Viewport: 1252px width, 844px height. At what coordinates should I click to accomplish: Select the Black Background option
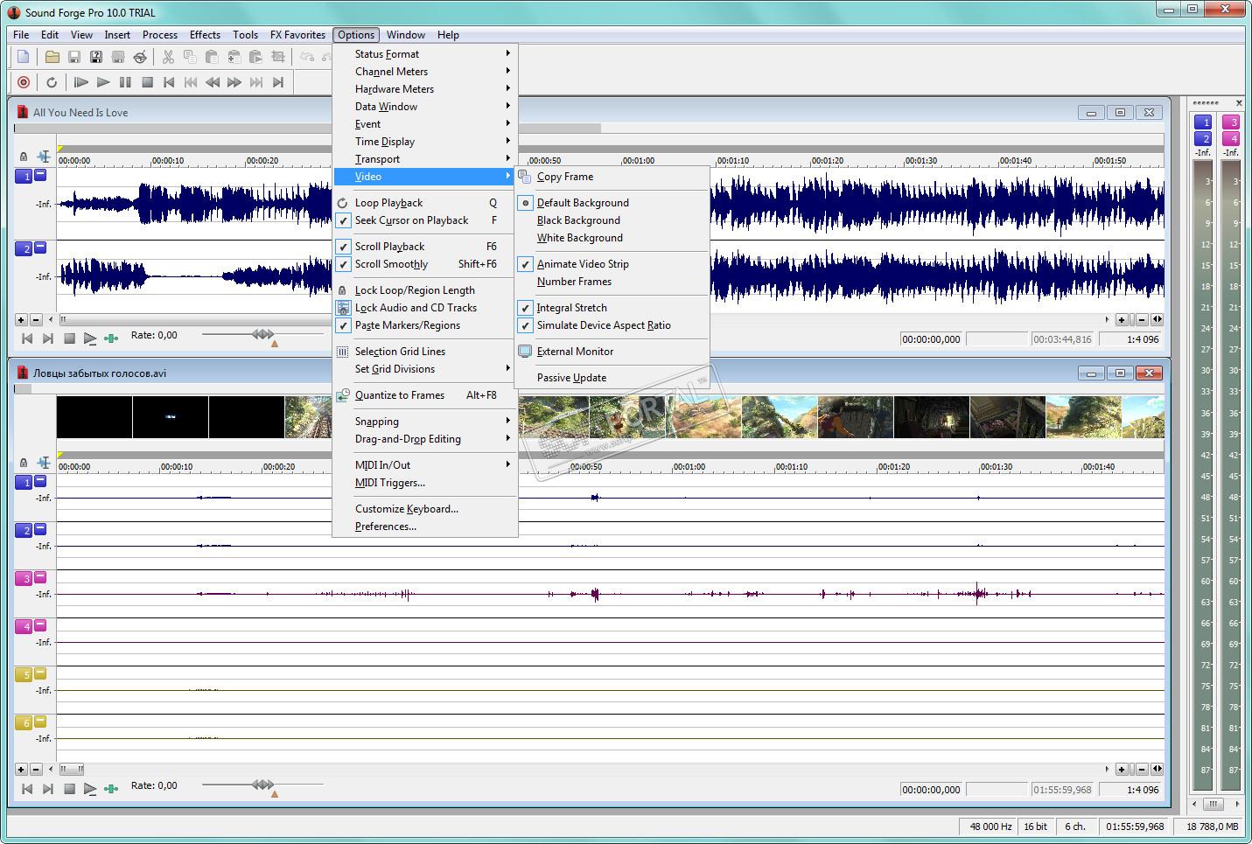[x=578, y=220]
